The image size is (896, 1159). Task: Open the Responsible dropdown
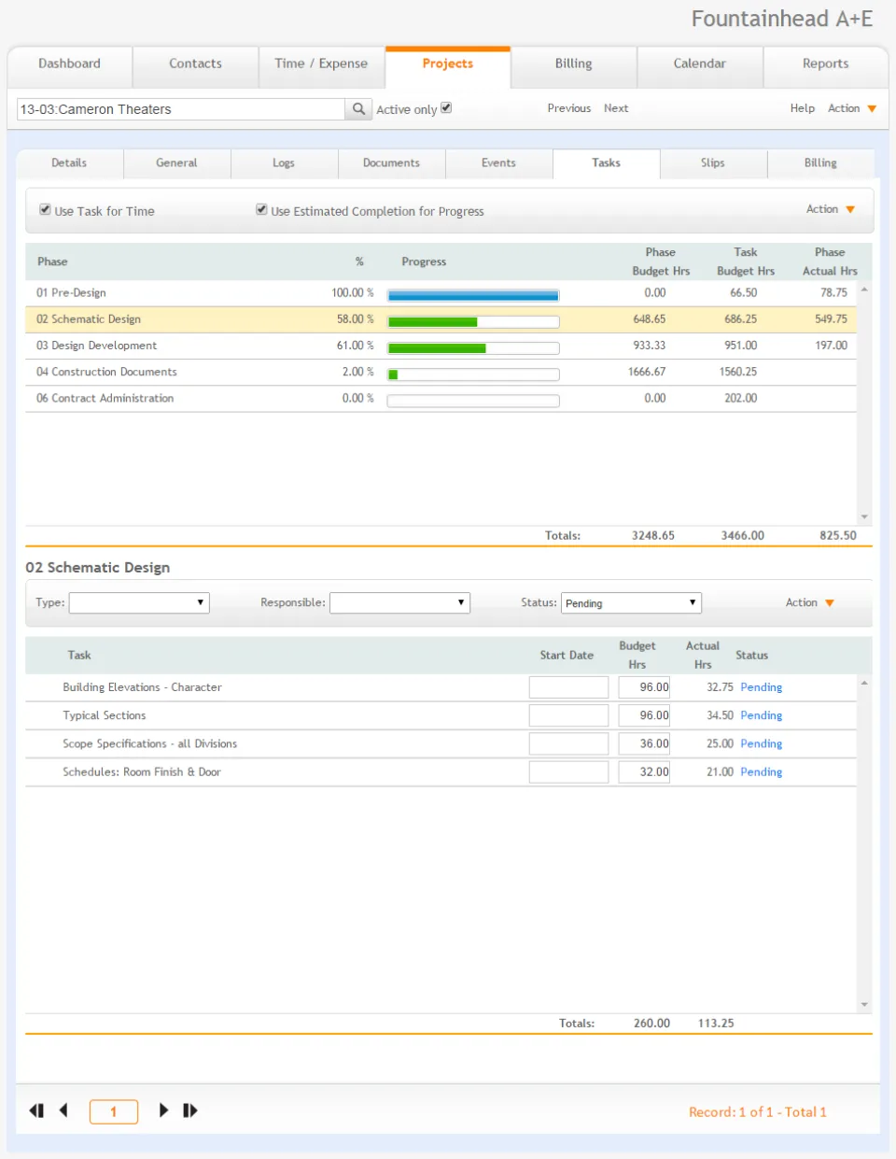point(399,602)
